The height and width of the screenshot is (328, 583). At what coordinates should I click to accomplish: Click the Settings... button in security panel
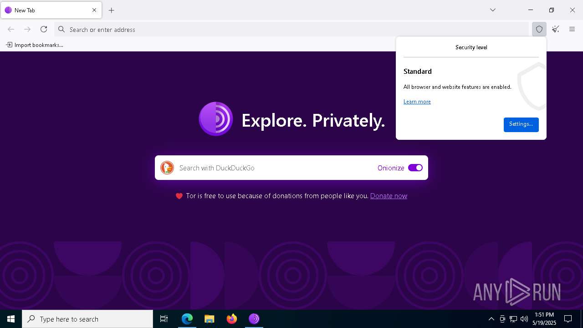(x=521, y=124)
